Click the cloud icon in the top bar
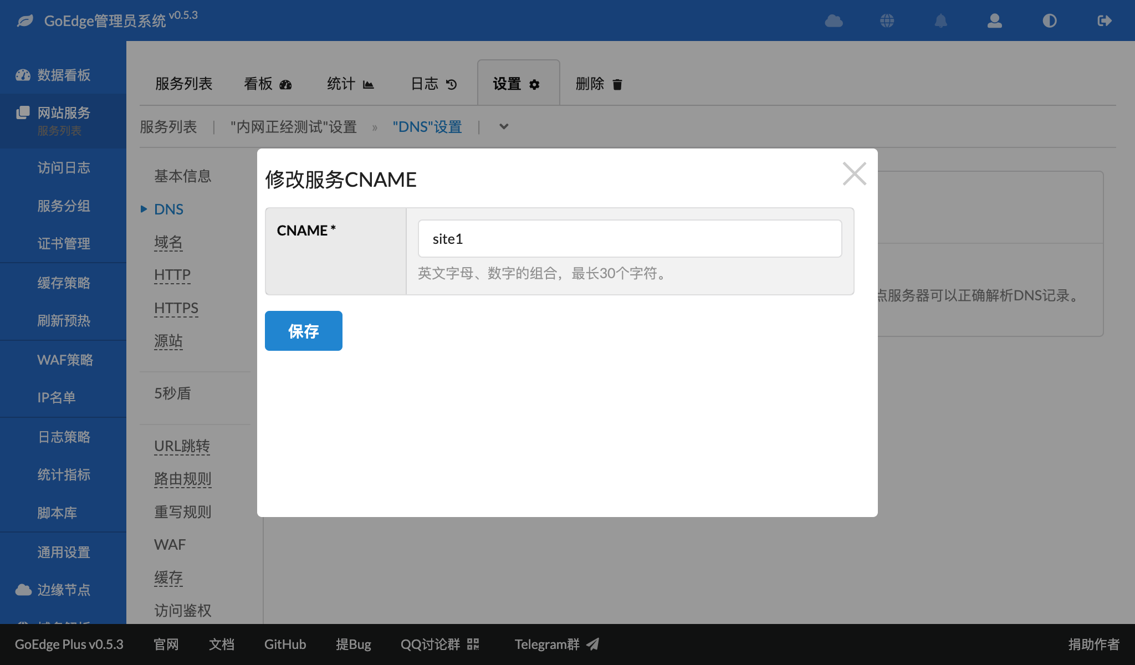The width and height of the screenshot is (1135, 665). pos(834,21)
